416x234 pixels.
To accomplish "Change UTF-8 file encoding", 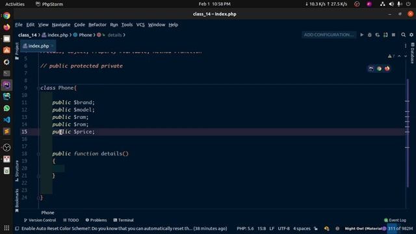I will (x=283, y=228).
